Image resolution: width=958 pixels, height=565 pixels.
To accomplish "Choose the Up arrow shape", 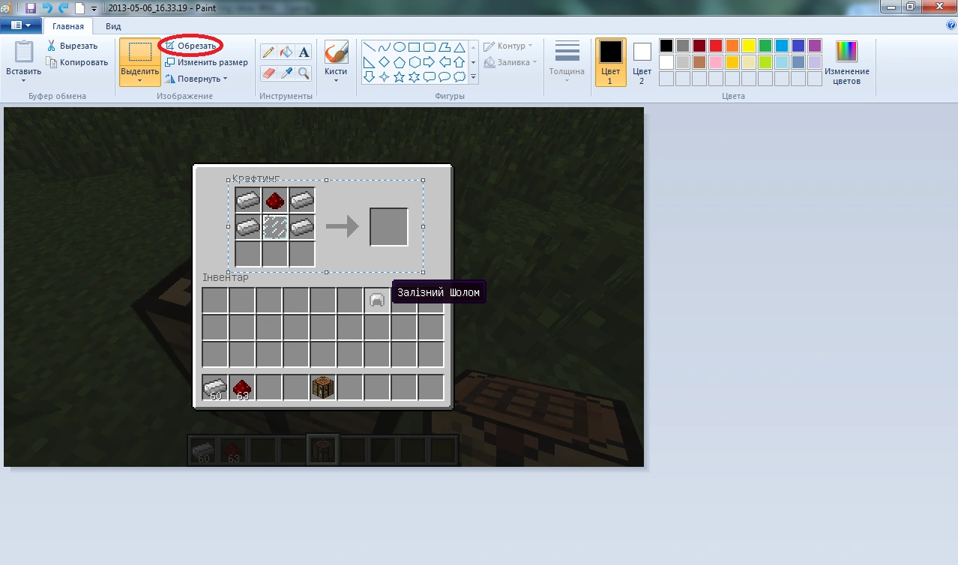I will coord(460,61).
